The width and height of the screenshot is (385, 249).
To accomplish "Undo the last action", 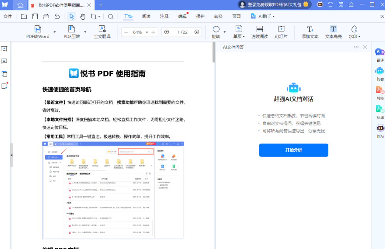I will pos(57,17).
